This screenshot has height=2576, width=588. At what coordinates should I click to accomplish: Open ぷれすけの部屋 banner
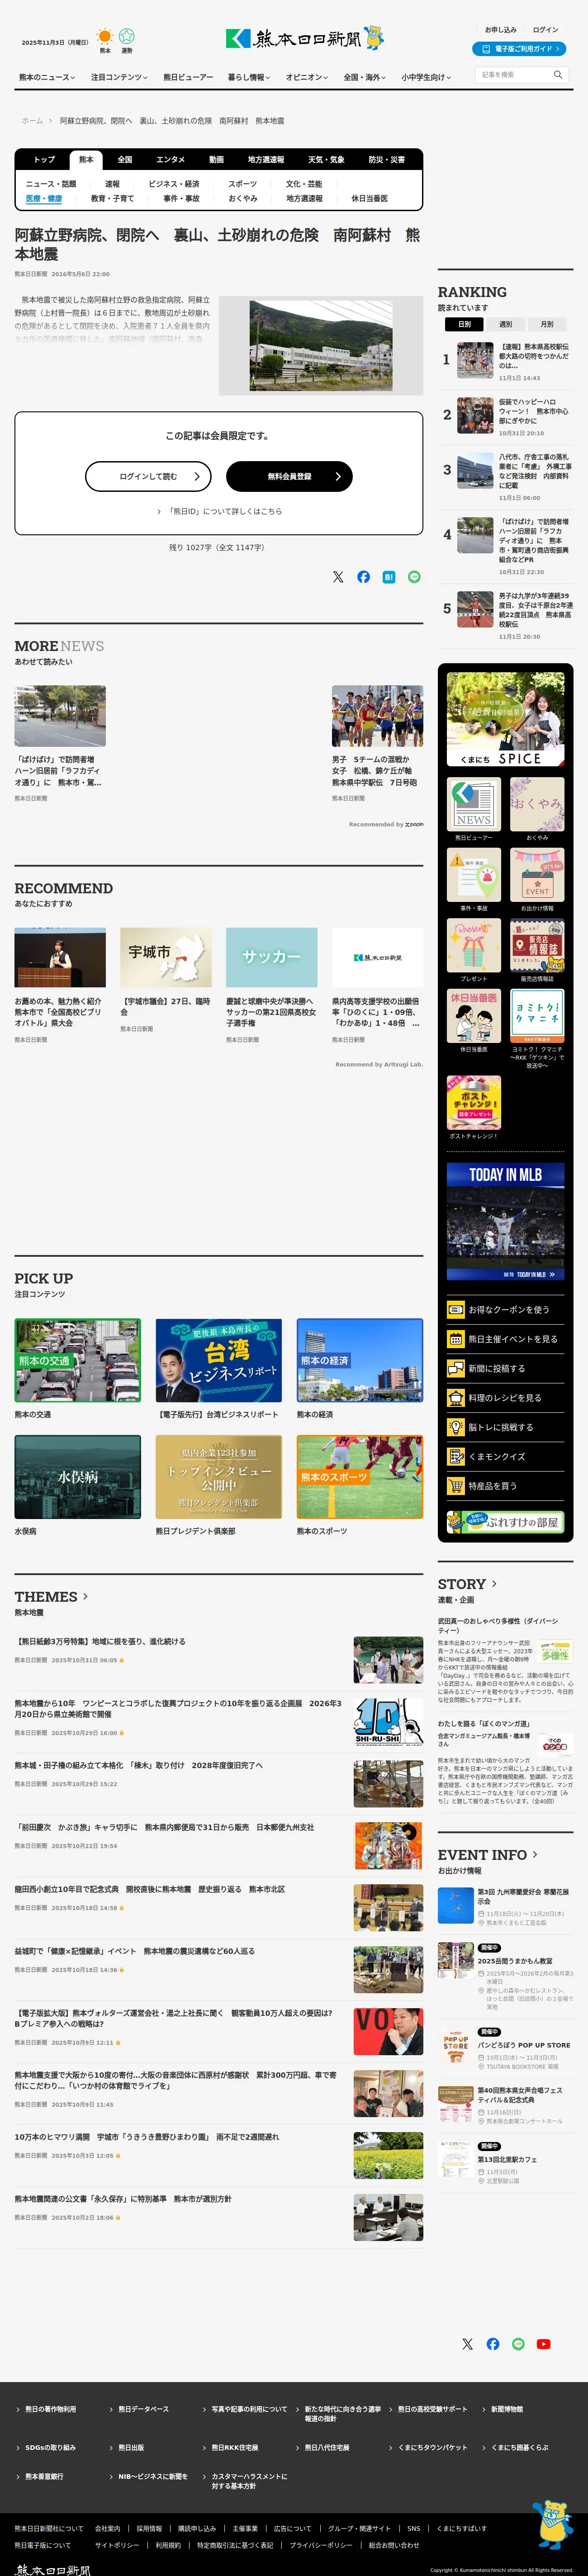(506, 1522)
